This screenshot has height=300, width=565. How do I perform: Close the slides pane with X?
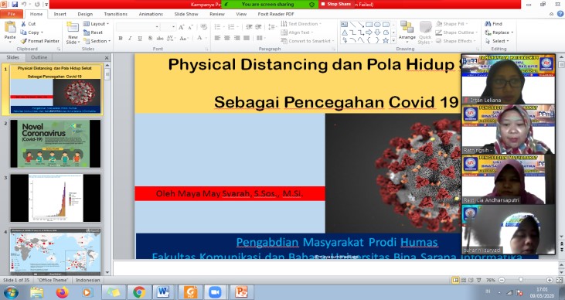point(107,58)
